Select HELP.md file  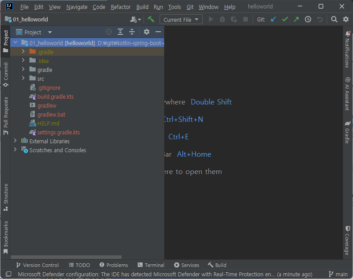coord(48,123)
